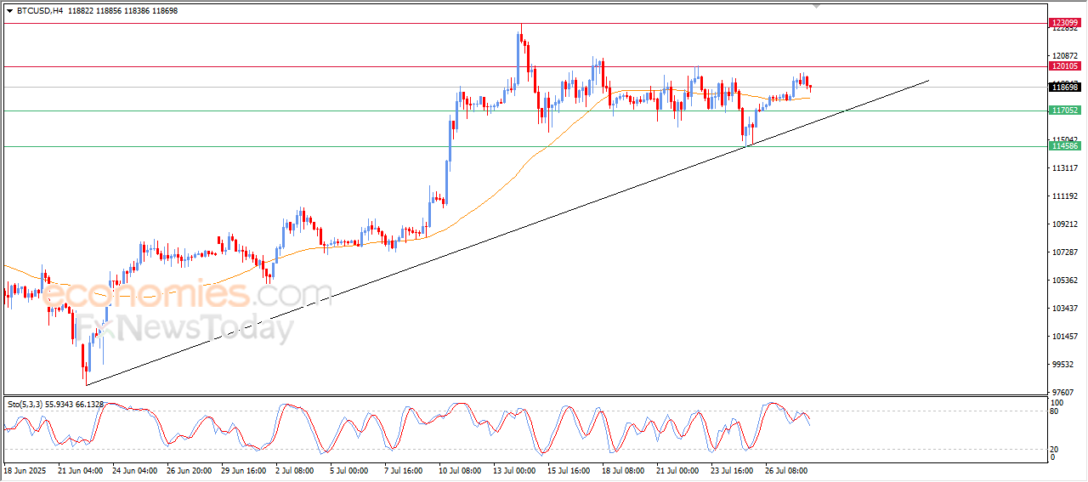Click the 105362 price scale value
This screenshot has width=1088, height=482.
tap(1065, 281)
